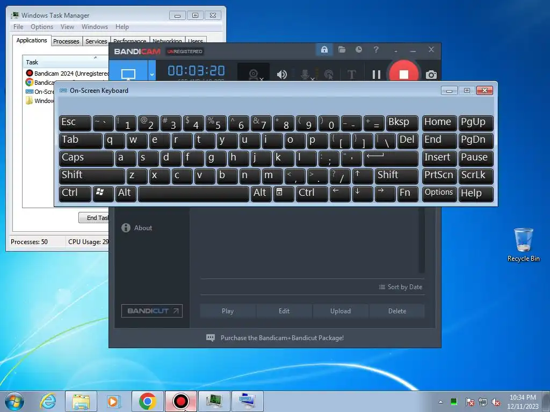Screen dimensions: 550x412
Task: Switch to the Services tab
Action: click(96, 41)
